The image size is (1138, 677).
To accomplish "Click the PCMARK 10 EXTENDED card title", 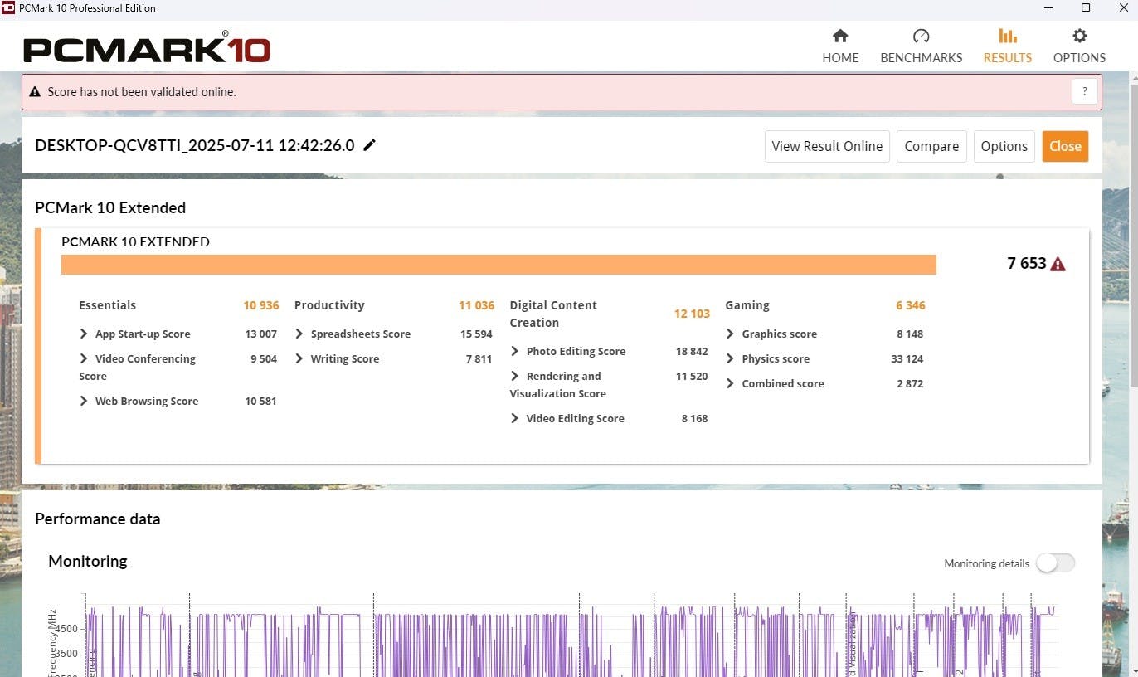I will [135, 241].
